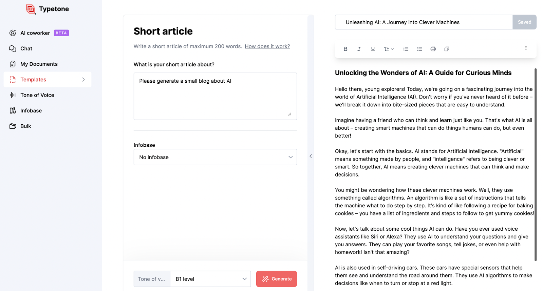The image size is (543, 291).
Task: Open the No infobase dropdown
Action: pyautogui.click(x=215, y=157)
